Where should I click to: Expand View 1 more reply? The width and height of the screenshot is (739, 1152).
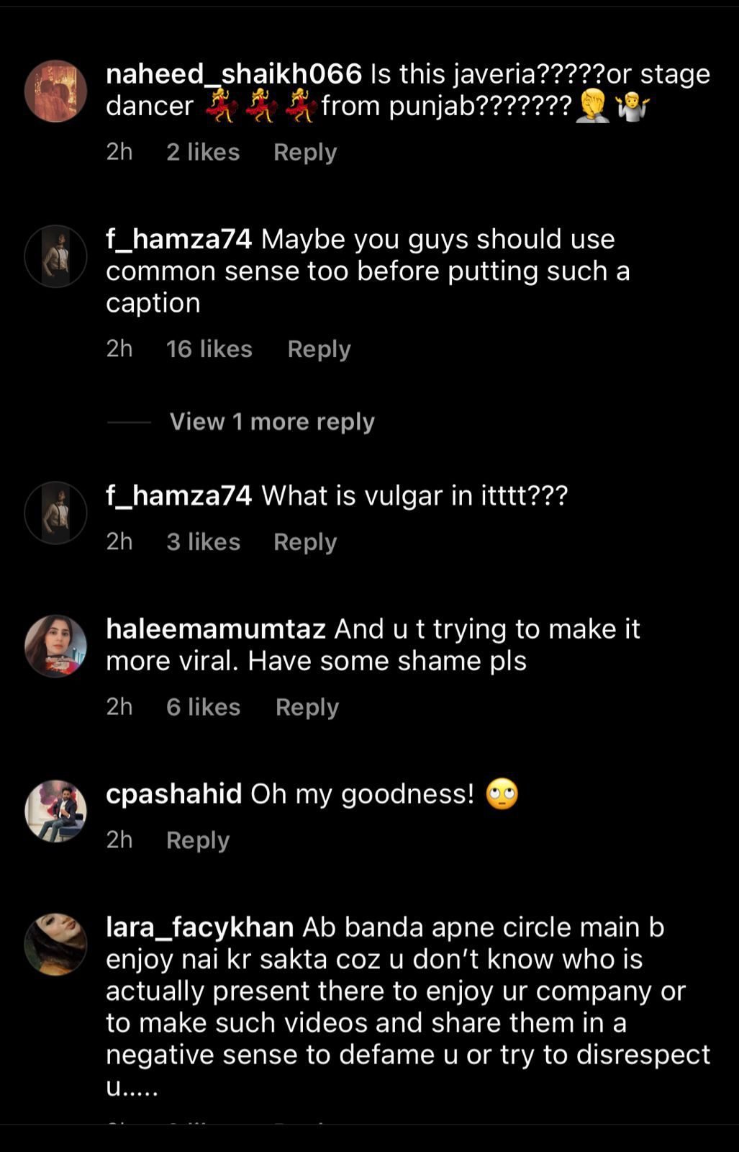point(272,421)
